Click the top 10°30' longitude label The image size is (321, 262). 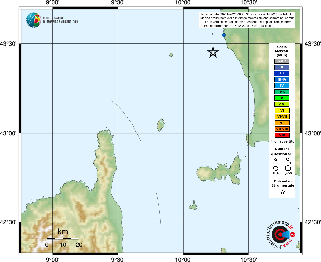pos(249,3)
